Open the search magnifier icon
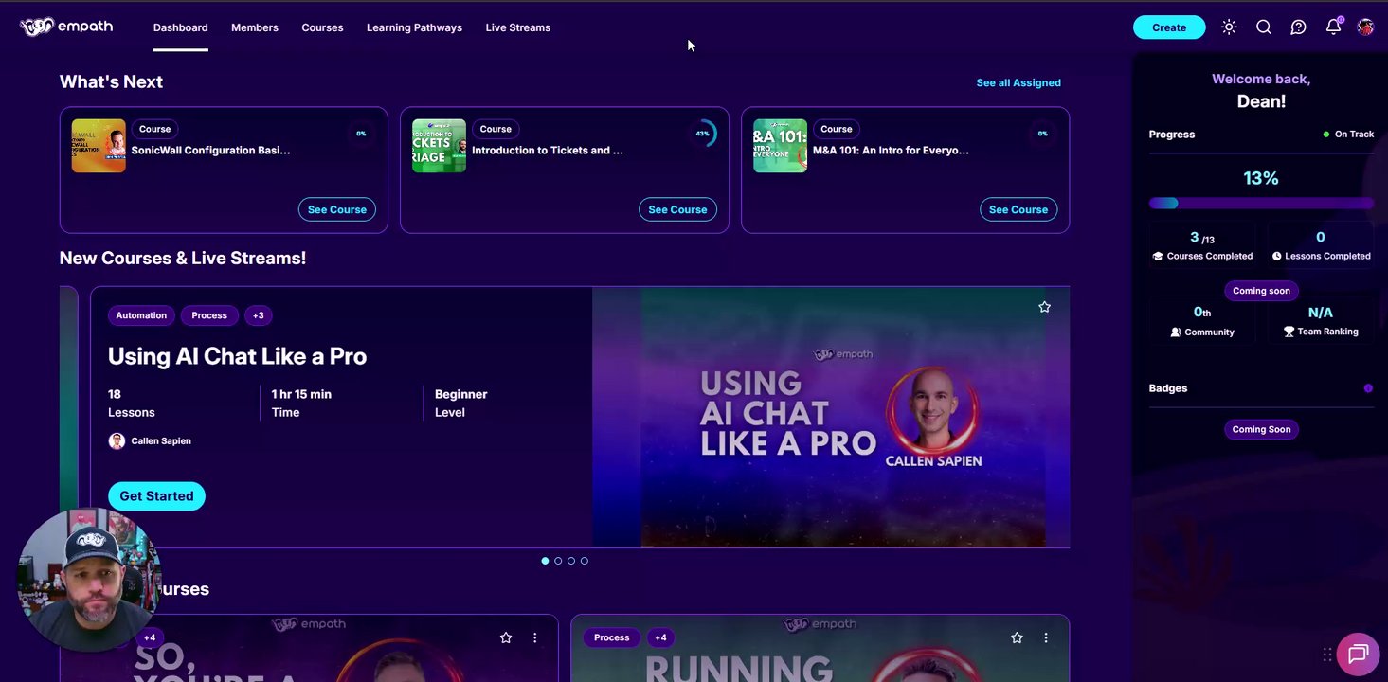Image resolution: width=1388 pixels, height=682 pixels. [1264, 27]
